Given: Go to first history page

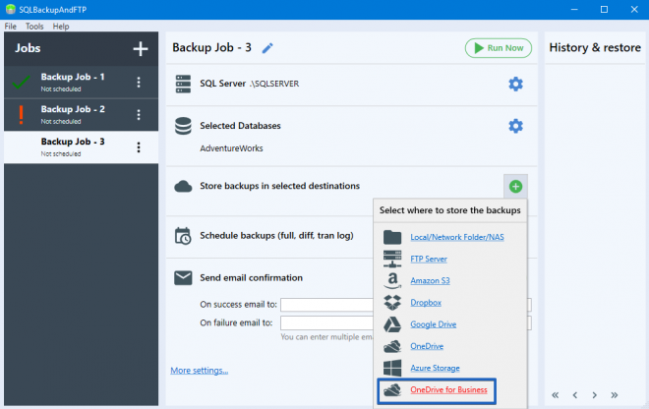Looking at the screenshot, I should (555, 395).
